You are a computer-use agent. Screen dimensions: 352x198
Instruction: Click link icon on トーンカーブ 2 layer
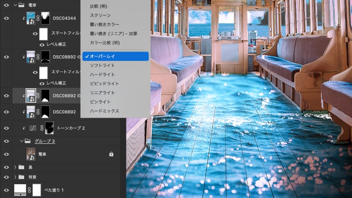(42, 128)
